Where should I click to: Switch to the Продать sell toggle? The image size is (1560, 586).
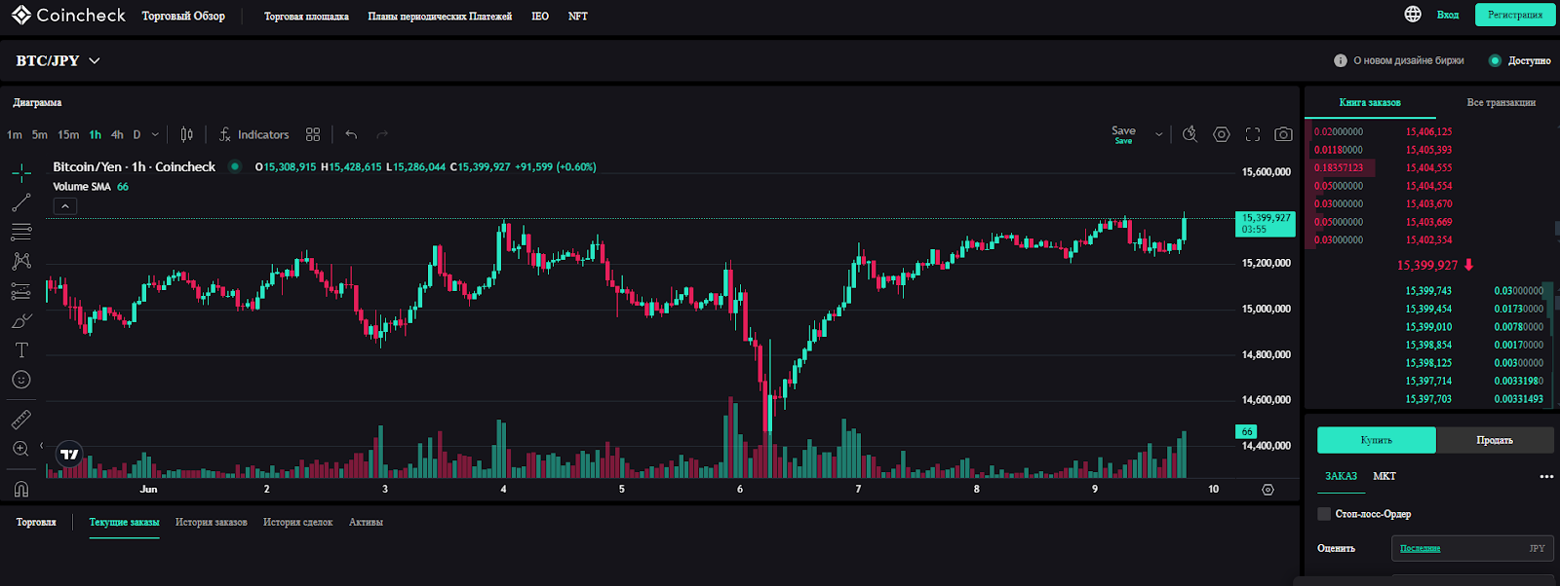[1494, 440]
